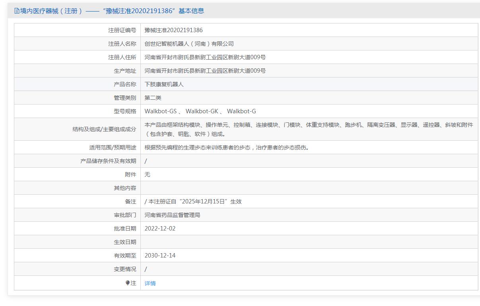Image resolution: width=480 pixels, height=306 pixels.
Task: Select the 注册人住所 label
Action: coord(122,57)
